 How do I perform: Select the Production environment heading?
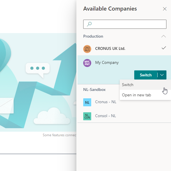click(93, 36)
